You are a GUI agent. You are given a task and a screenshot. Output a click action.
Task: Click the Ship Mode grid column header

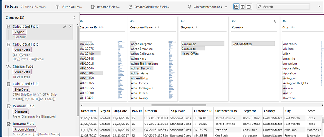[181, 111]
